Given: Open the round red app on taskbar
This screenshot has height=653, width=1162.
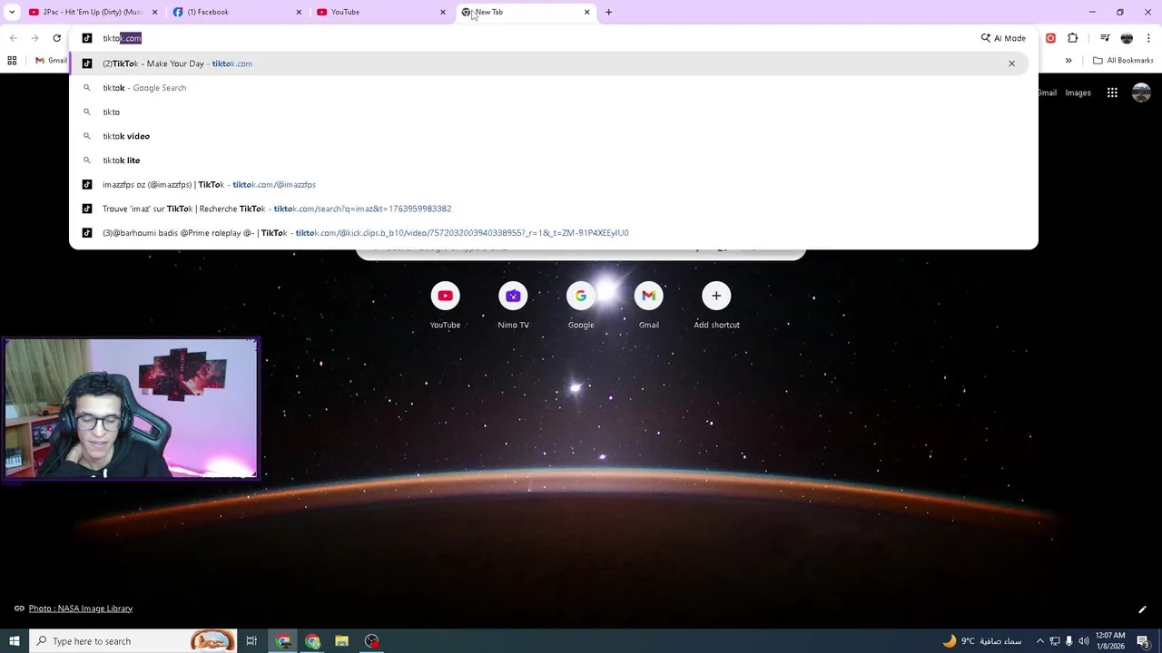Looking at the screenshot, I should point(371,641).
